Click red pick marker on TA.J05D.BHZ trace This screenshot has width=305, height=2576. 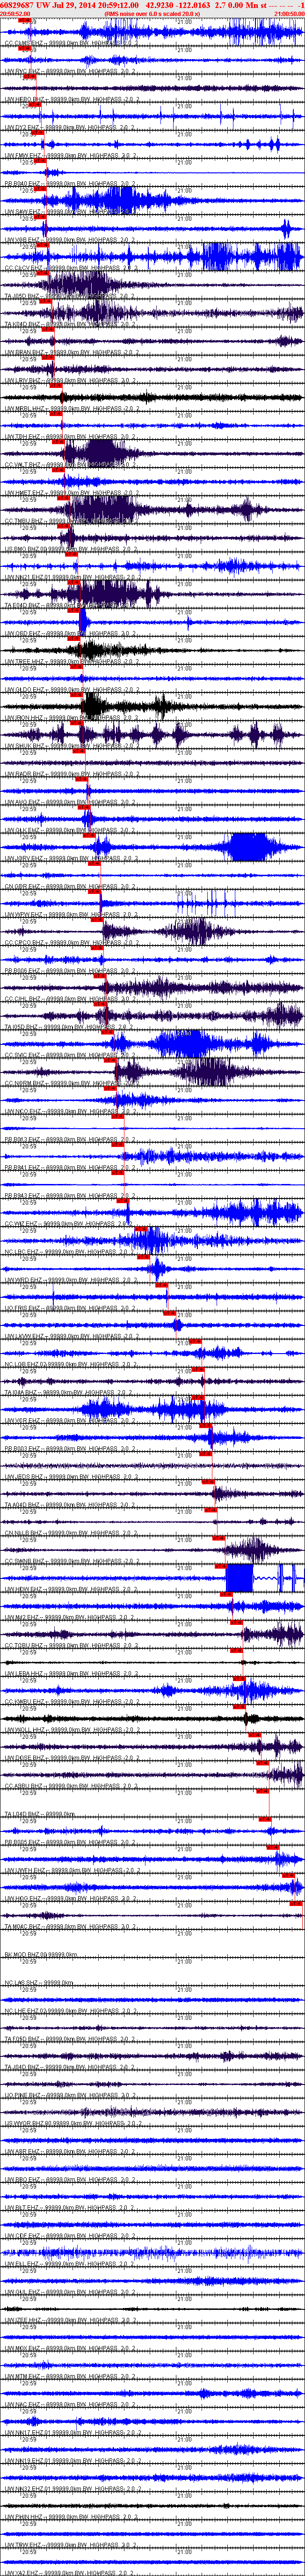click(x=46, y=303)
